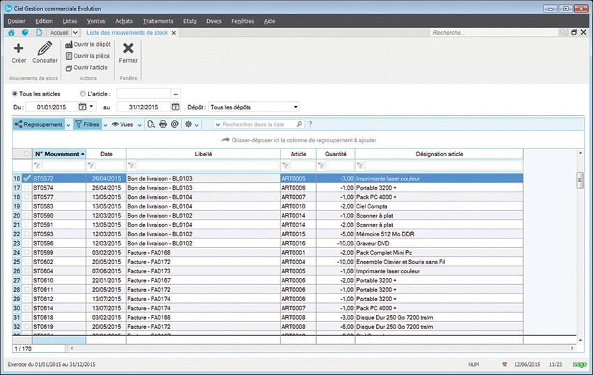Screen dimensions: 593x375
Task: Tick the checkbox for row ST0574
Action: point(27,188)
